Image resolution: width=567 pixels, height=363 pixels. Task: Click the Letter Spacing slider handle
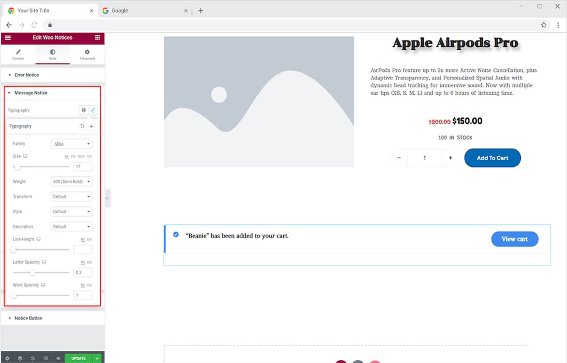click(x=32, y=273)
